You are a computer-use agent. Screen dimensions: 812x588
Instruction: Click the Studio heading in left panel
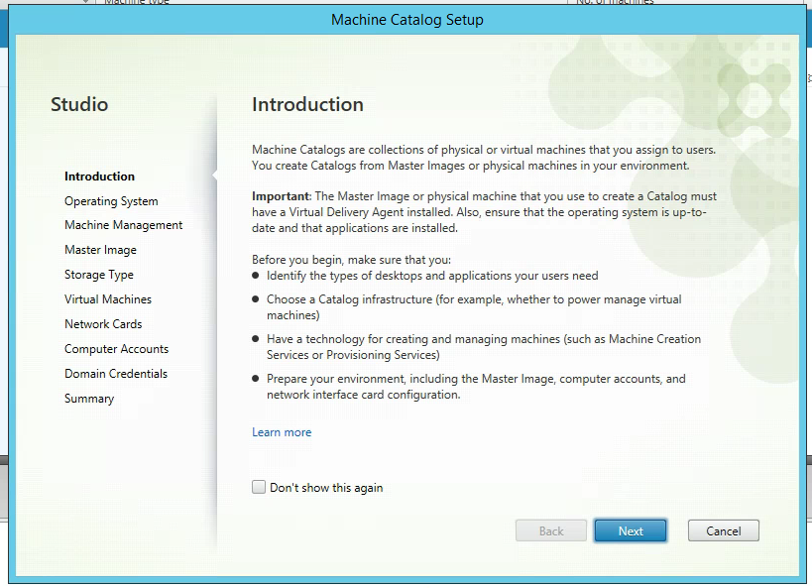point(79,104)
